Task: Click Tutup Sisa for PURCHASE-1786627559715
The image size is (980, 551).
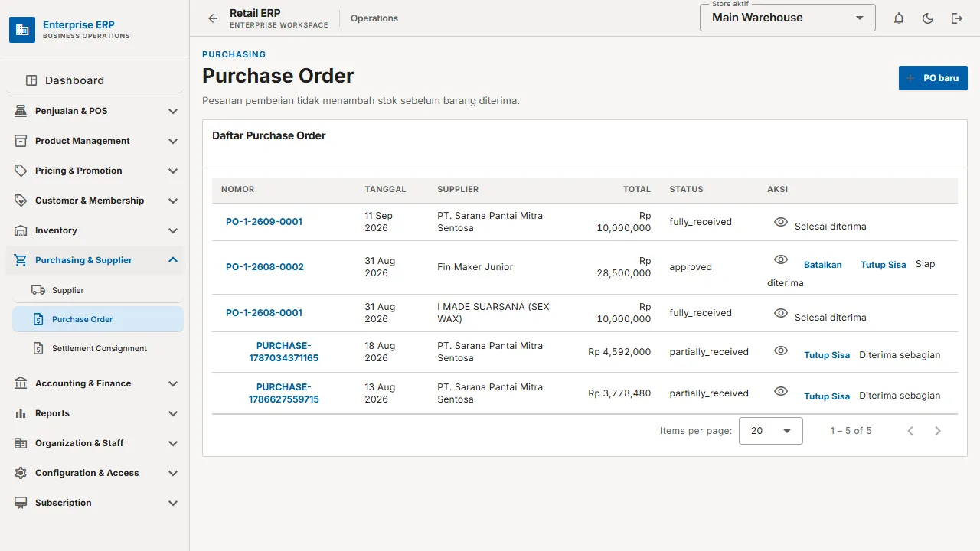Action: pyautogui.click(x=827, y=396)
